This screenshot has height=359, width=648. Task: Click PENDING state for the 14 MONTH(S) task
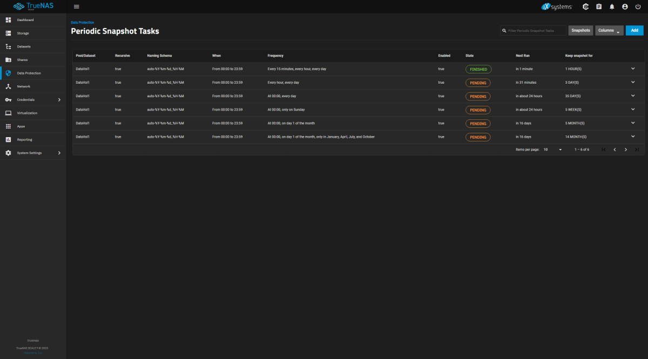click(478, 137)
